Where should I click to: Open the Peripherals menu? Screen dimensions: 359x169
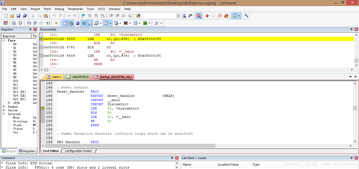(x=75, y=9)
